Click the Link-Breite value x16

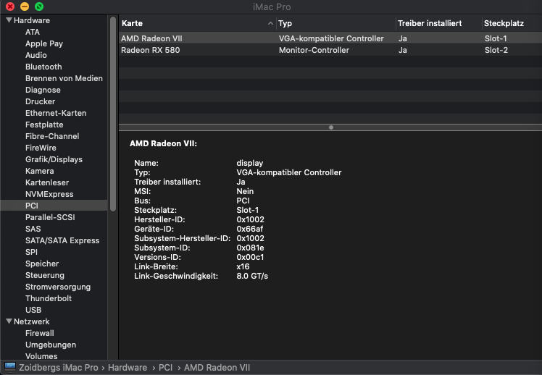243,266
